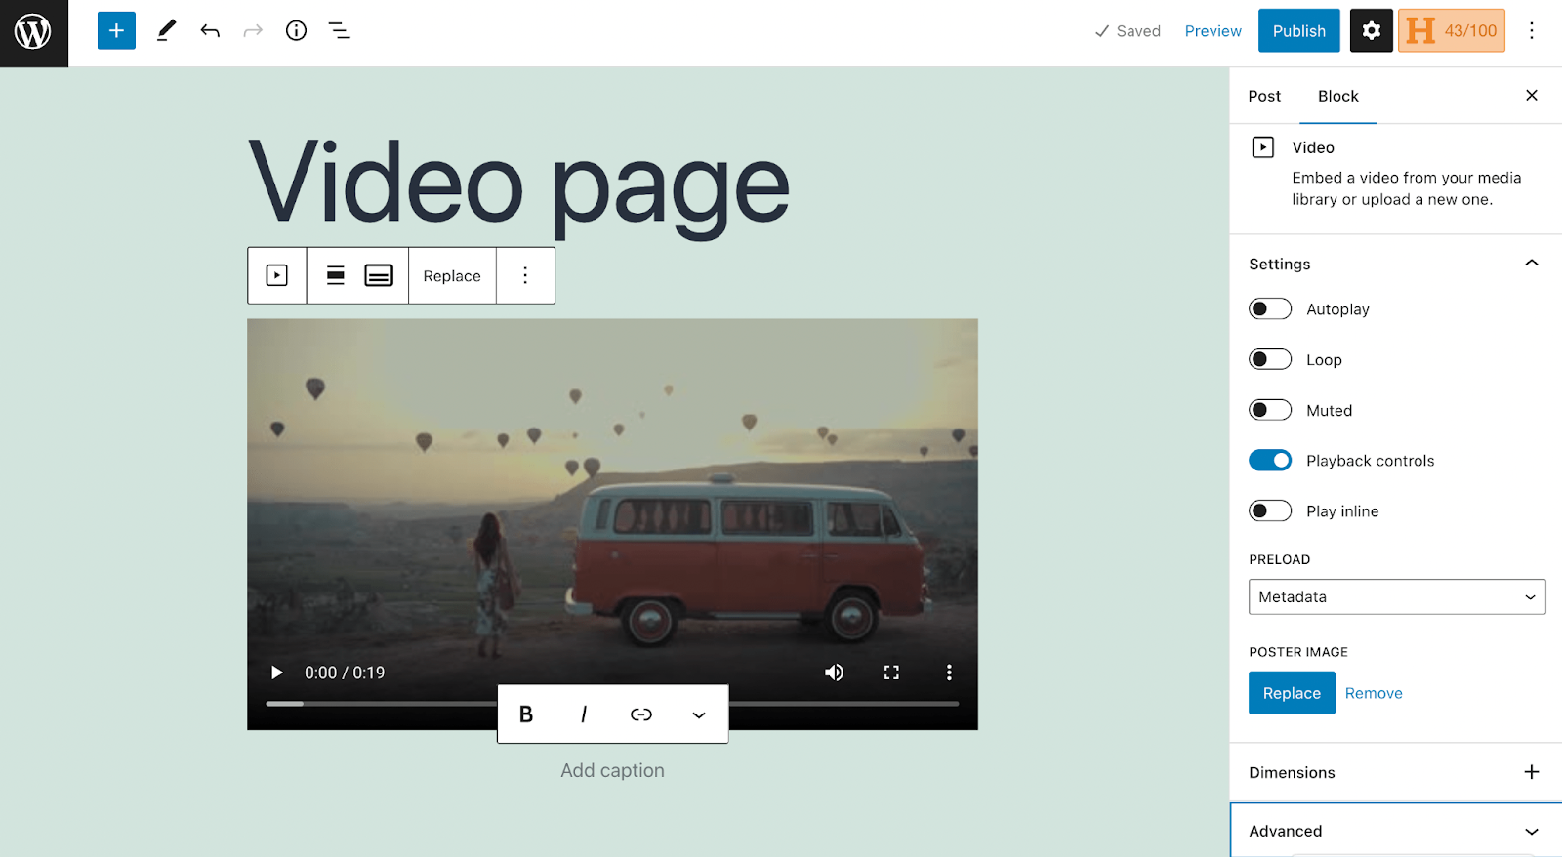
Task: Disable Playback controls toggle
Action: (x=1269, y=461)
